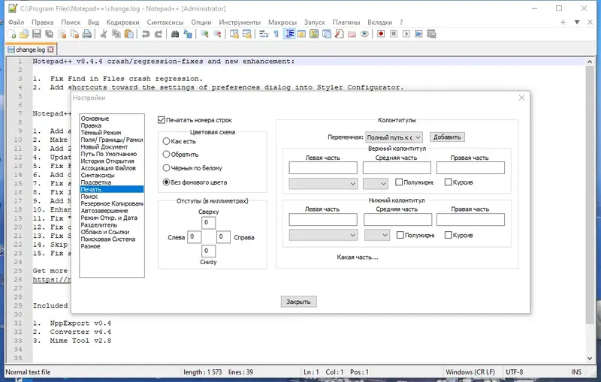Screen dimensions: 601x382
Task: Toggle synchronized vertical scrolling icon
Action: coord(234,34)
